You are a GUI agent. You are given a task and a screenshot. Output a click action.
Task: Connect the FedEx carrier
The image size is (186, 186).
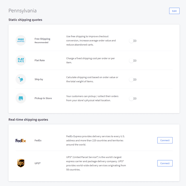click(165, 140)
